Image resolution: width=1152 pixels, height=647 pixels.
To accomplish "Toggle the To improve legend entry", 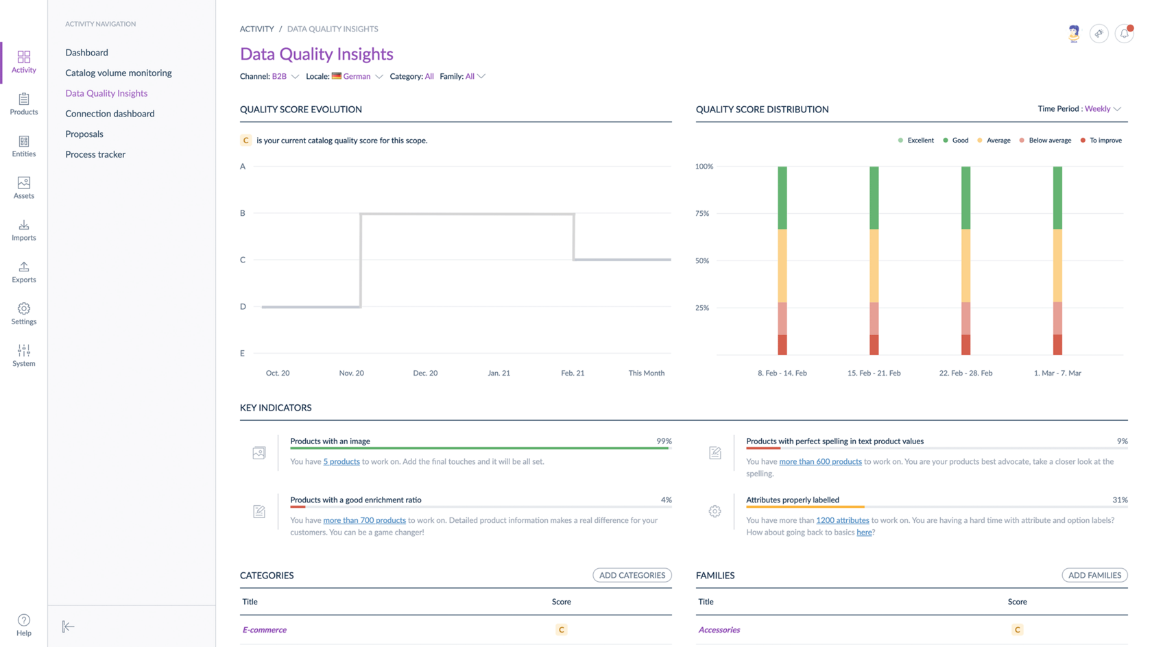I will click(x=1101, y=141).
